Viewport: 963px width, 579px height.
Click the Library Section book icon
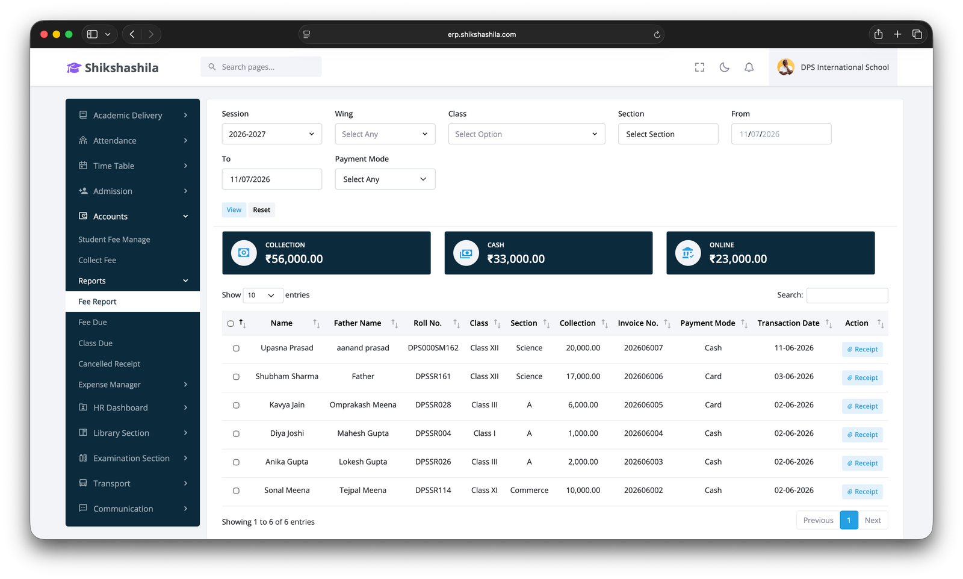tap(83, 433)
